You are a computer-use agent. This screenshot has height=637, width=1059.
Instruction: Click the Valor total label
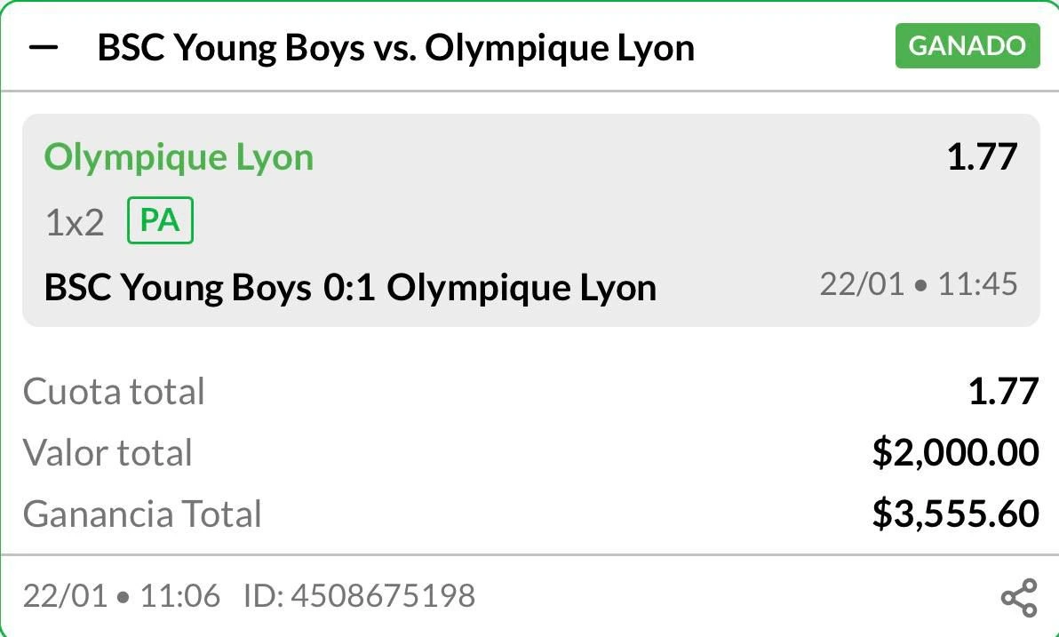(x=107, y=453)
